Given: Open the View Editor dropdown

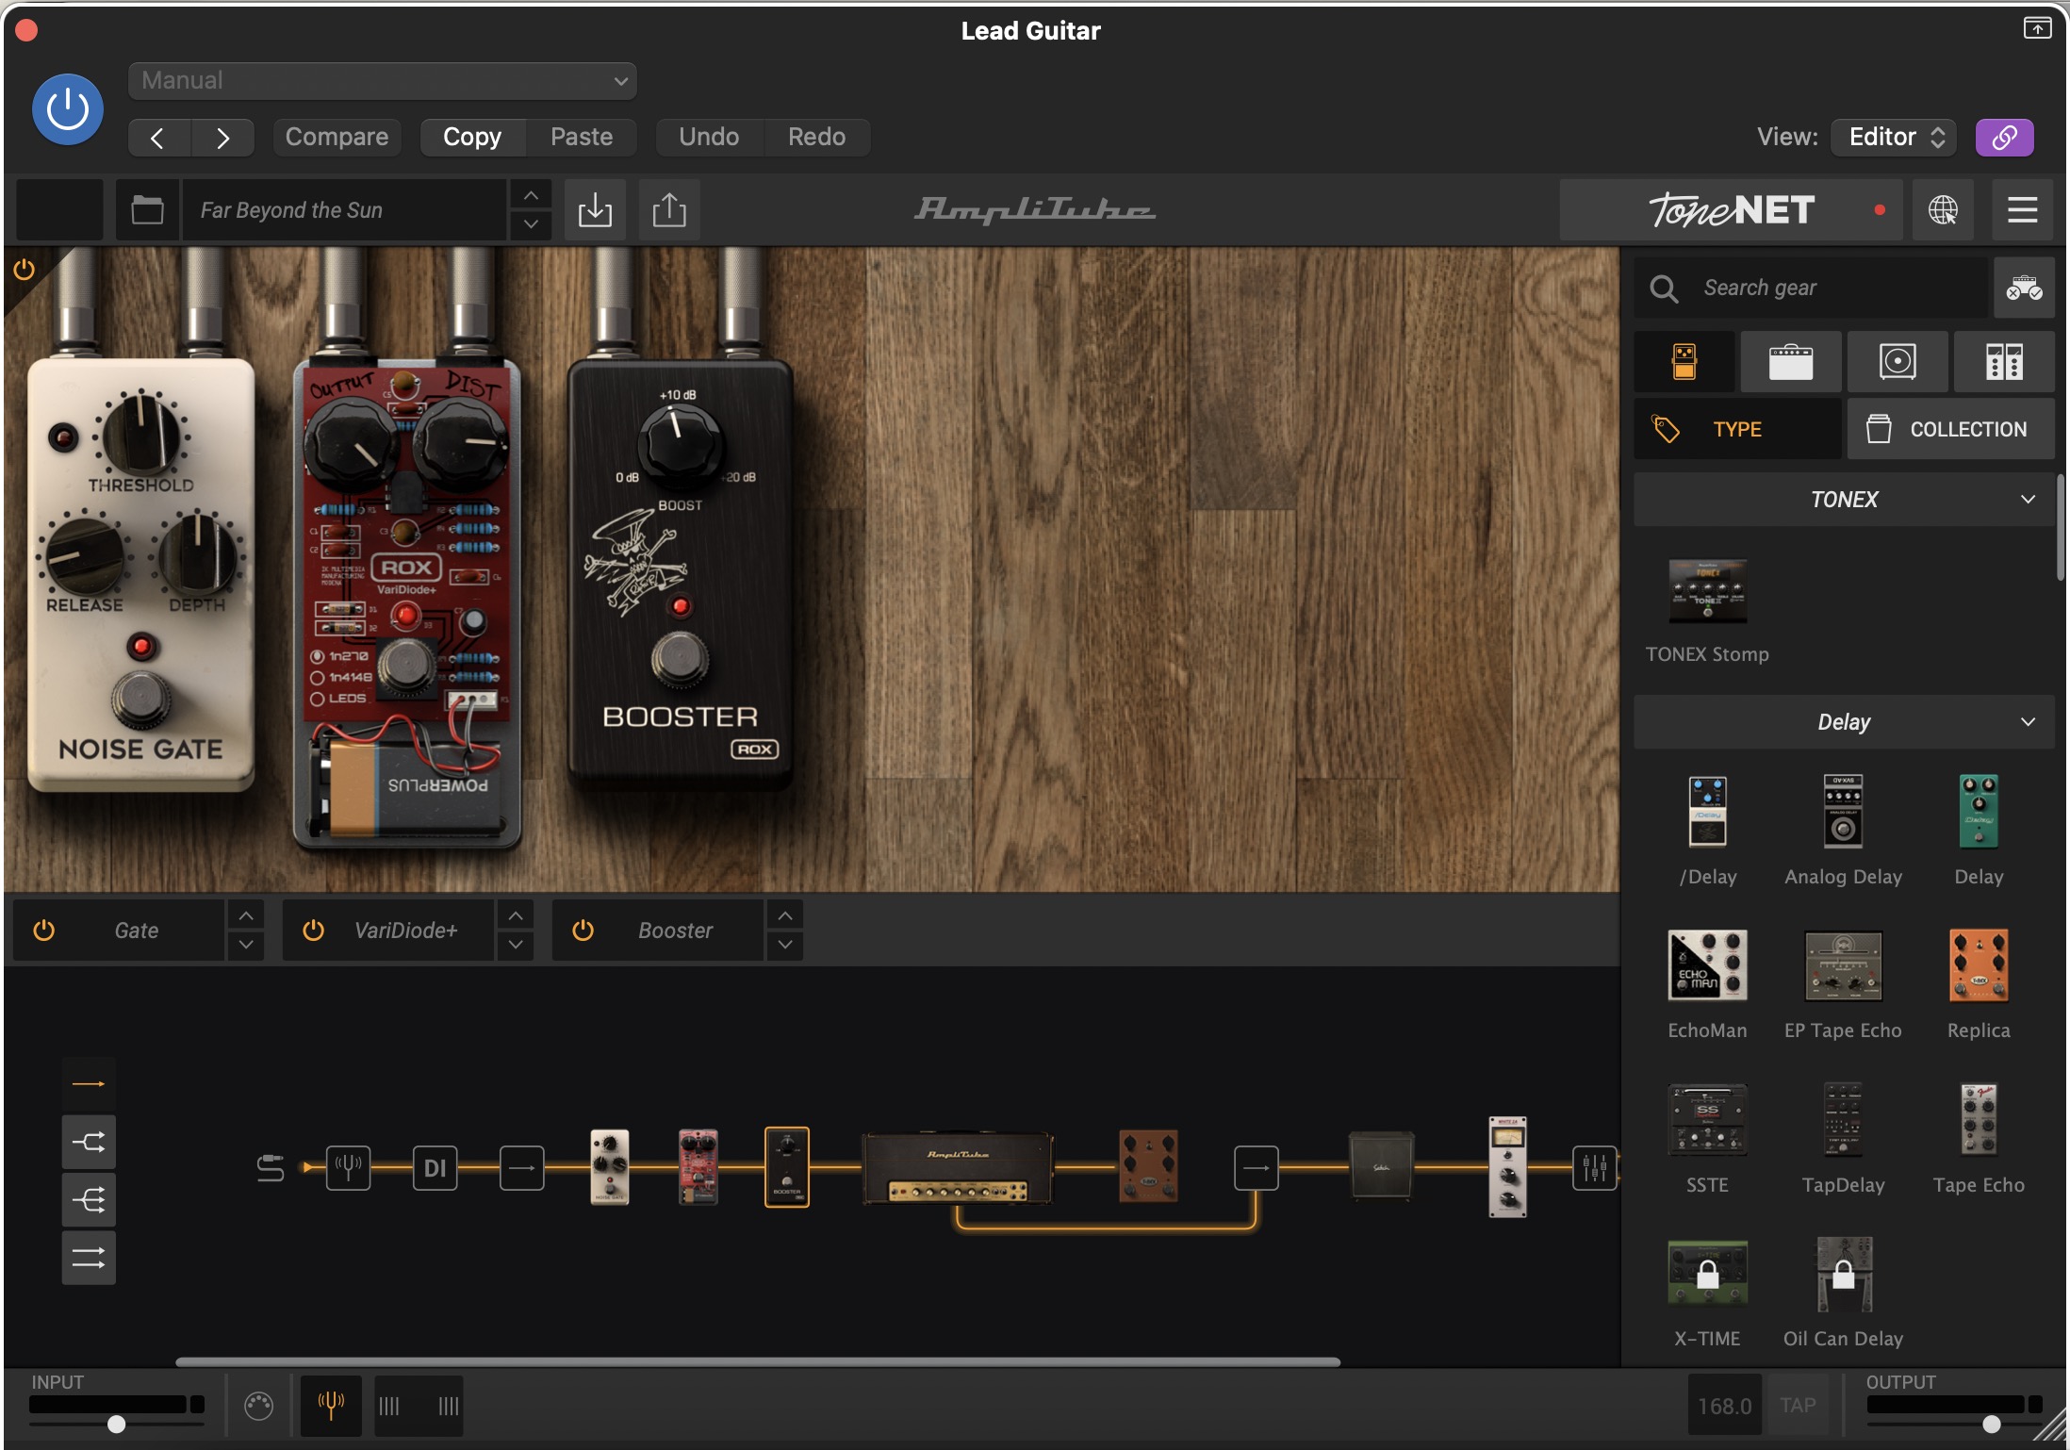Looking at the screenshot, I should pyautogui.click(x=1894, y=137).
